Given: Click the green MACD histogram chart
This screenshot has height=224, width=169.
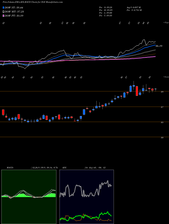Looking at the screenshot, I should (x=29, y=197).
